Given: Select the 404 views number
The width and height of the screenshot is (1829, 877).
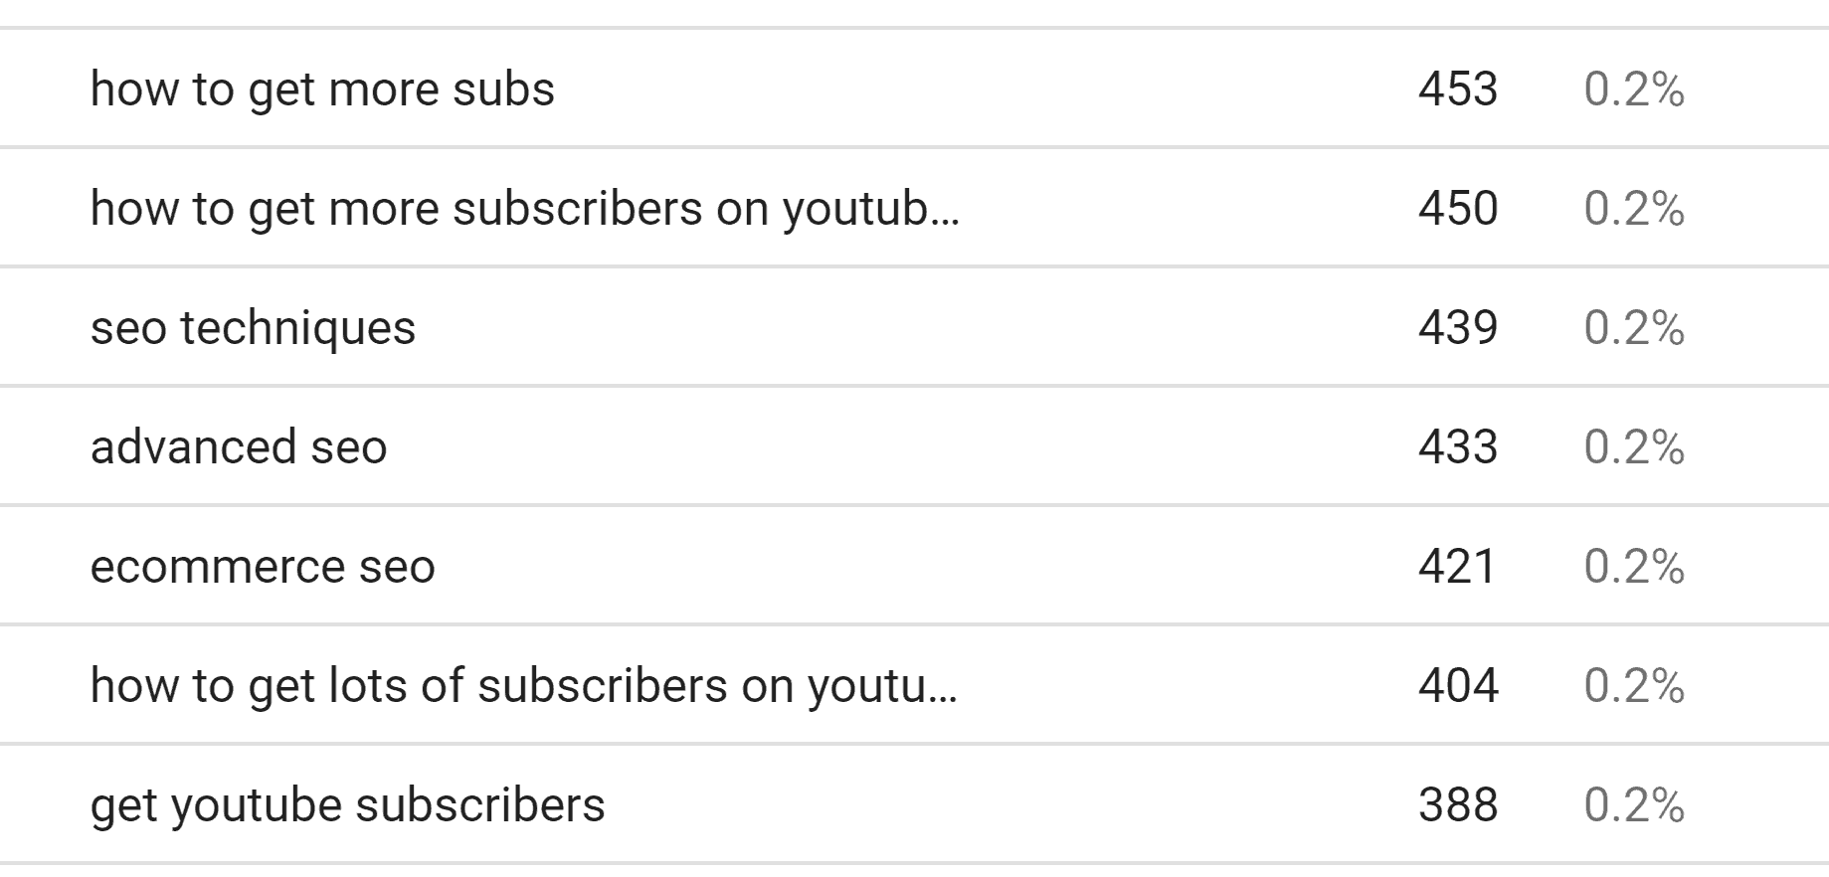Looking at the screenshot, I should (x=1457, y=686).
